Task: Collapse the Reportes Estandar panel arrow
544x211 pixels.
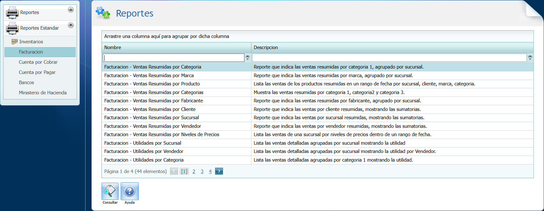Action: 71,25
